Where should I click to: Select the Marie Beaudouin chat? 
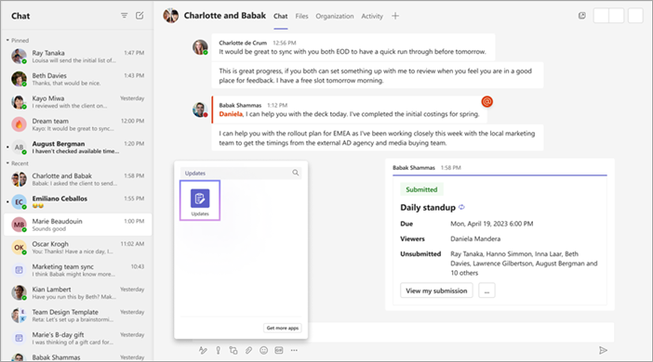pyautogui.click(x=77, y=225)
